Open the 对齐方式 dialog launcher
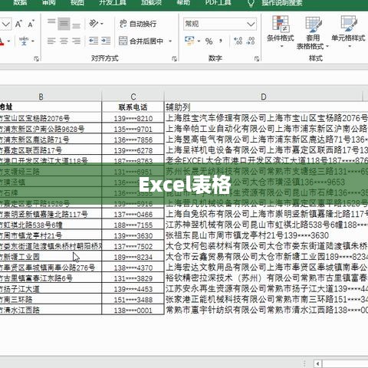The image size is (368, 368). pyautogui.click(x=174, y=59)
